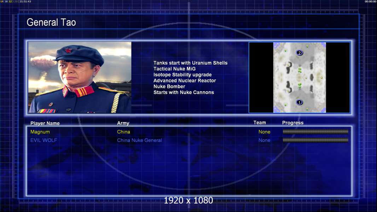This screenshot has width=377, height=212.
Task: Select player name EVIL WOLF
Action: 43,140
